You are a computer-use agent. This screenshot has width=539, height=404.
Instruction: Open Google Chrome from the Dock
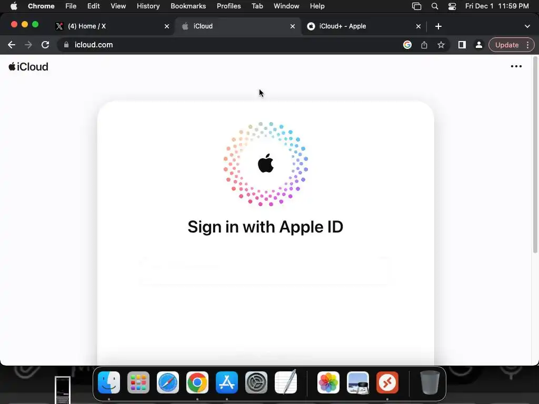(x=197, y=382)
